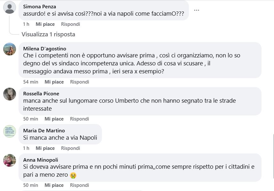Image resolution: width=274 pixels, height=191 pixels.
Task: Toggle Mi piace on Rossella Picone's comment
Action: [54, 119]
